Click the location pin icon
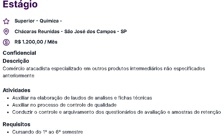The image size is (224, 138). coord(6,32)
